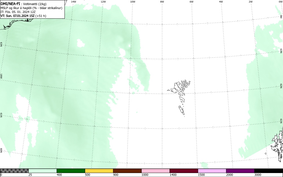Click the purple 2000–3000 legend swatch
283x177 pixels.
[x=240, y=171]
